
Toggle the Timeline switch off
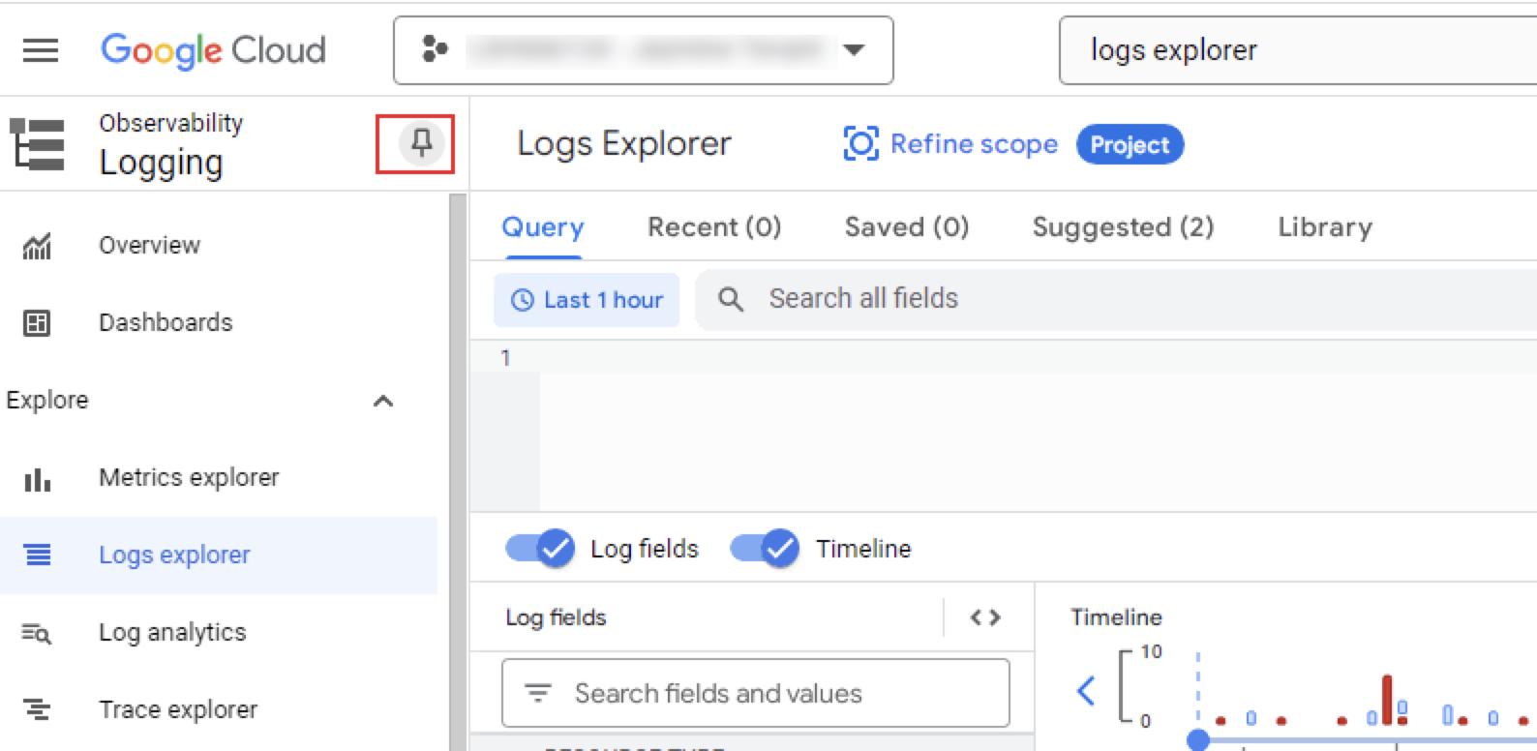[x=765, y=549]
